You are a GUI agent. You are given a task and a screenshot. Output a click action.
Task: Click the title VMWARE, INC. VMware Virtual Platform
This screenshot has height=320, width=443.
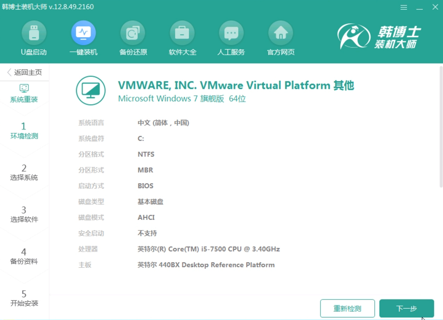(224, 85)
